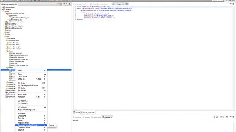The height and width of the screenshot is (132, 236).
Task: Select Validate from context menu
Action: (31, 114)
